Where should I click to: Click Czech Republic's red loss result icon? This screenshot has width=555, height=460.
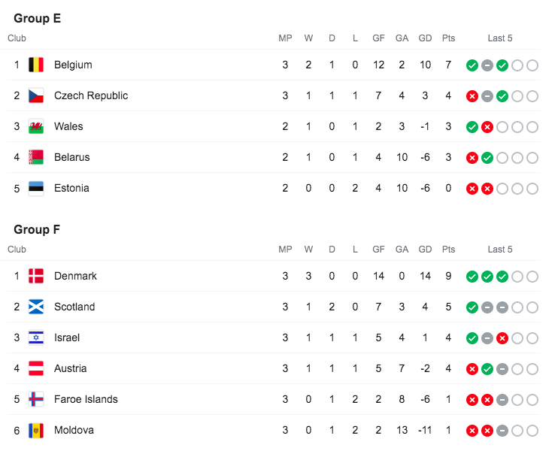point(472,96)
